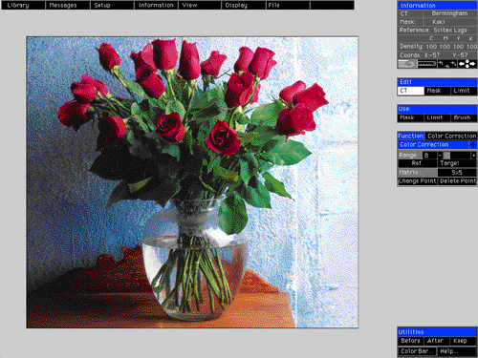
Task: Select Limit in the Edit panel
Action: coord(464,91)
